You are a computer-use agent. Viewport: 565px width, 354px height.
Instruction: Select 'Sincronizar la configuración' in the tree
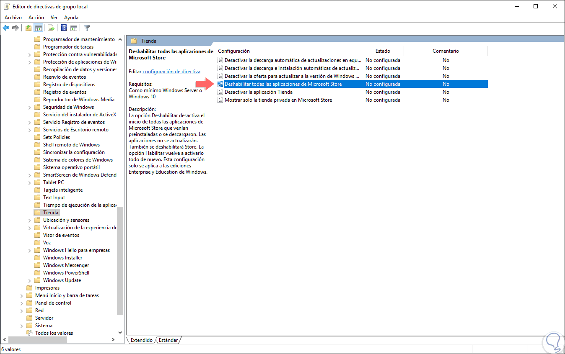point(74,152)
